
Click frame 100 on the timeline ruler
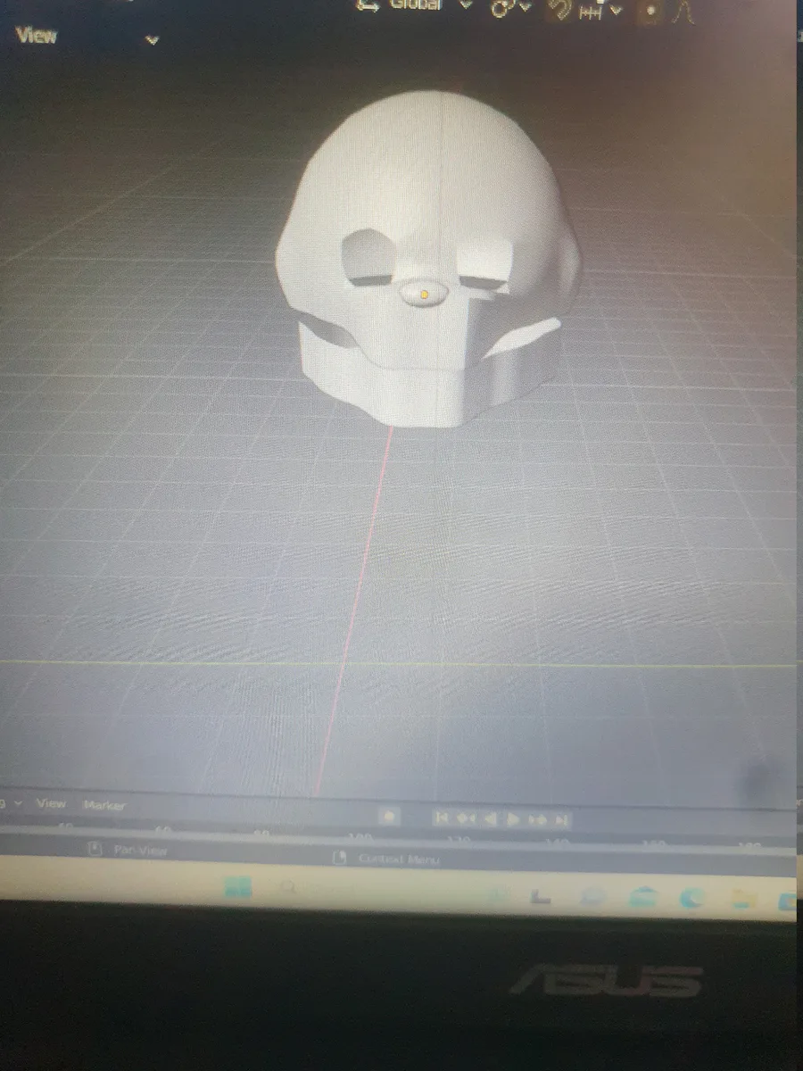359,836
